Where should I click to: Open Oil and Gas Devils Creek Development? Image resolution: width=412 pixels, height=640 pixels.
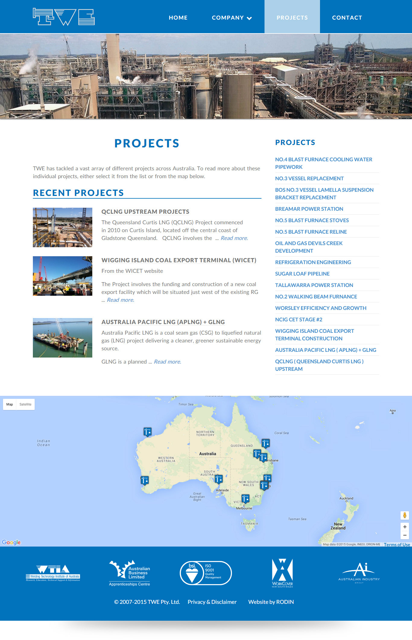point(309,247)
